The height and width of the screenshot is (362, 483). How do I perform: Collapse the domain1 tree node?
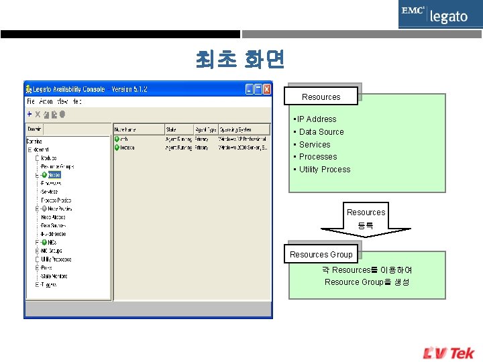coord(30,149)
